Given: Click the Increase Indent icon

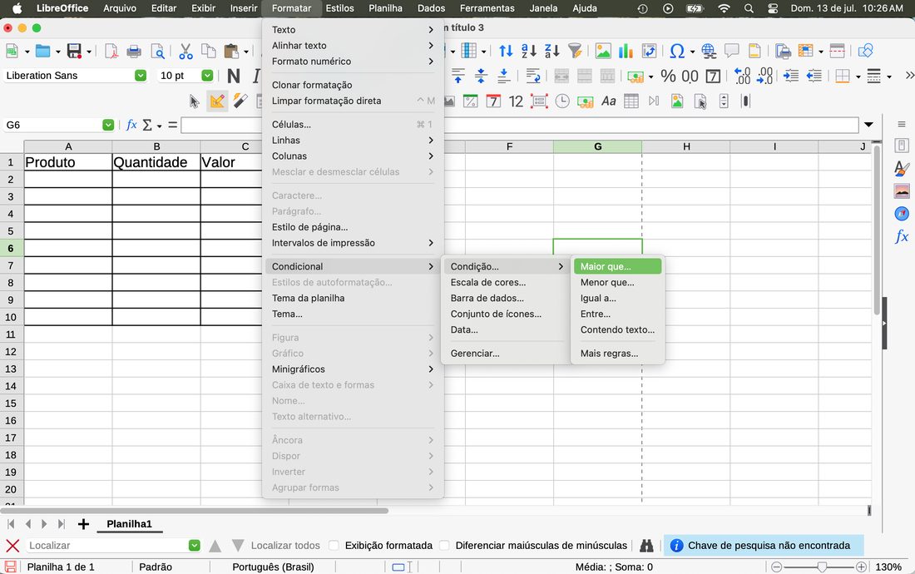Looking at the screenshot, I should pos(791,76).
